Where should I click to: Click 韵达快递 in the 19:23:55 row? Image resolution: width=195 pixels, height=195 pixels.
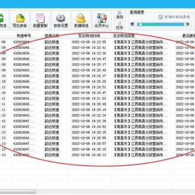[52, 42]
